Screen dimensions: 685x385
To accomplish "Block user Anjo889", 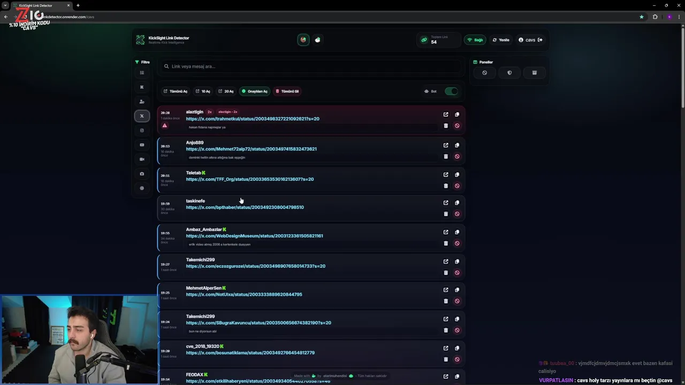I will click(457, 156).
